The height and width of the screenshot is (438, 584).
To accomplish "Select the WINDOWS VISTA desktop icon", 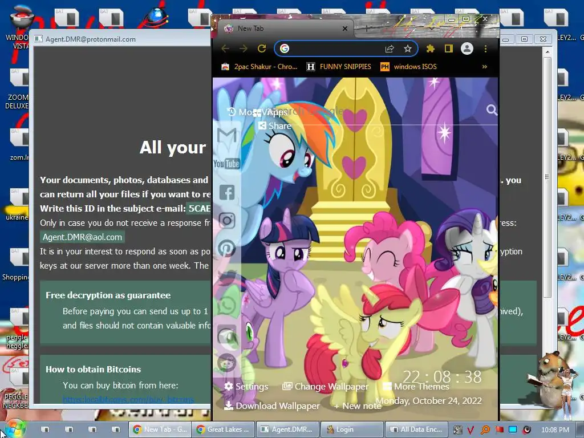I will coord(17,28).
